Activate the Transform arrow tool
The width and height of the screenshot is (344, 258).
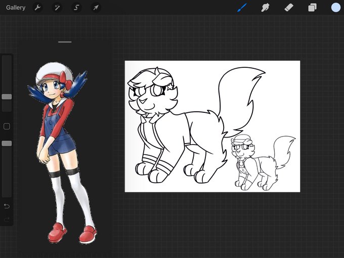96,8
